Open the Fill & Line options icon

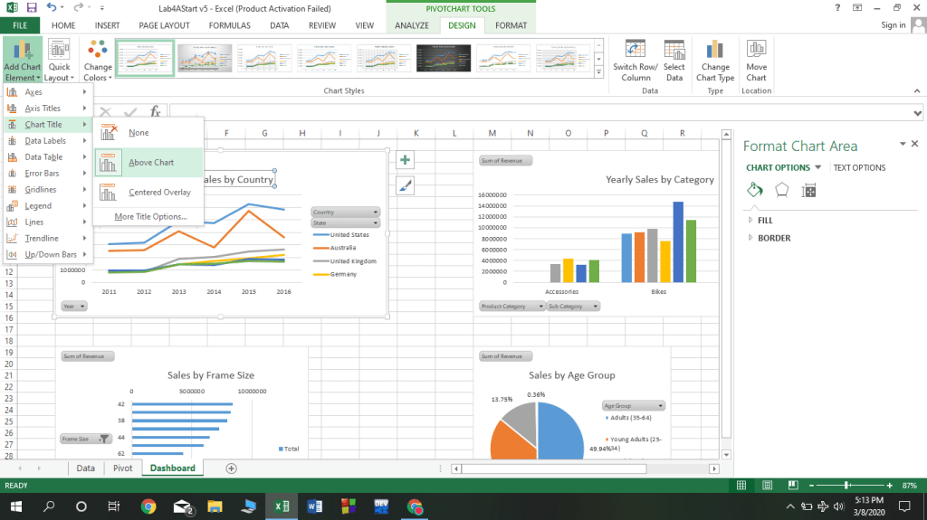754,190
